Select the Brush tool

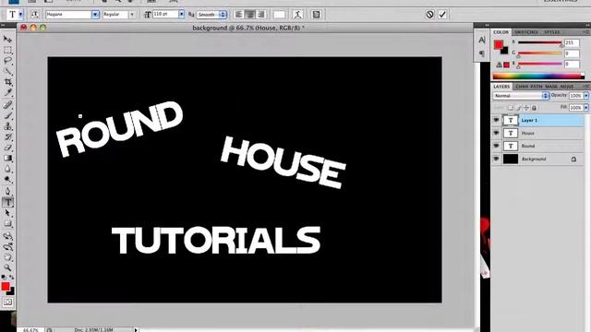(x=7, y=115)
